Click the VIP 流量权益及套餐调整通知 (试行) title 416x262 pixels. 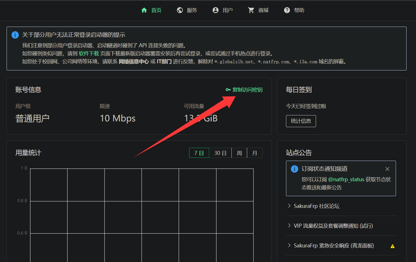pos(333,226)
